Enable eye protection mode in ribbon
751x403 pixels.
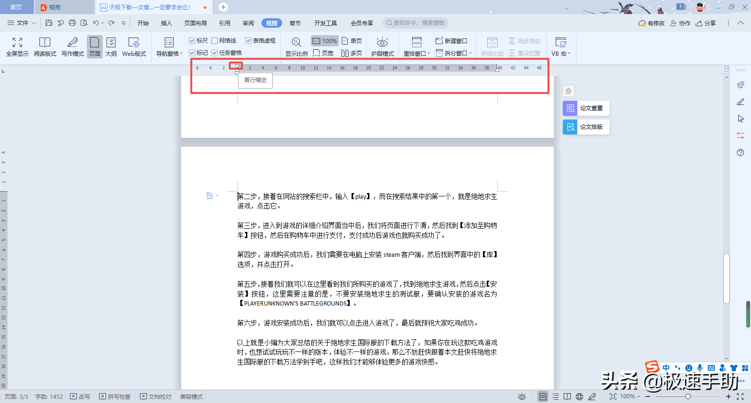click(383, 47)
